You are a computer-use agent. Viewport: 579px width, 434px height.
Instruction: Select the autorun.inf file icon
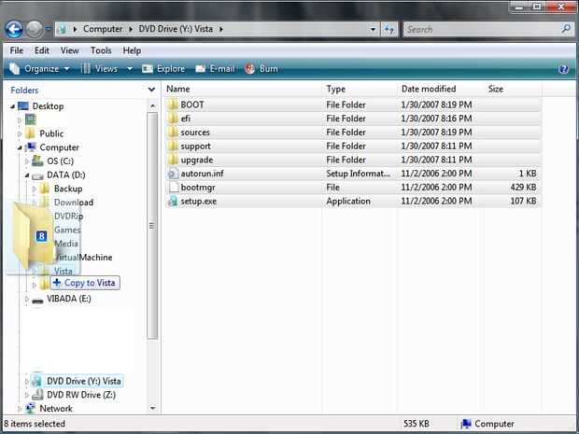[173, 174]
